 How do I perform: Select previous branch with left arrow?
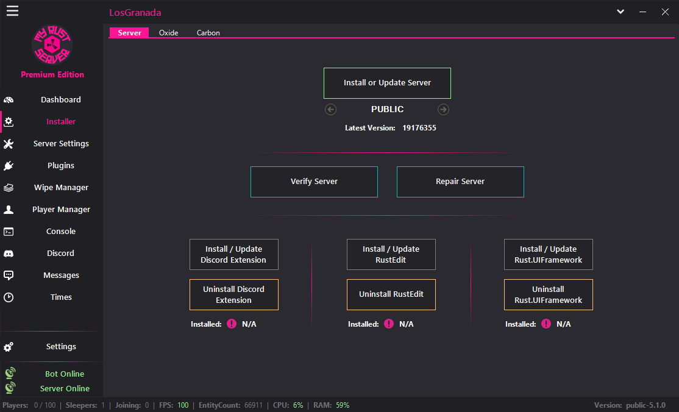coord(331,110)
